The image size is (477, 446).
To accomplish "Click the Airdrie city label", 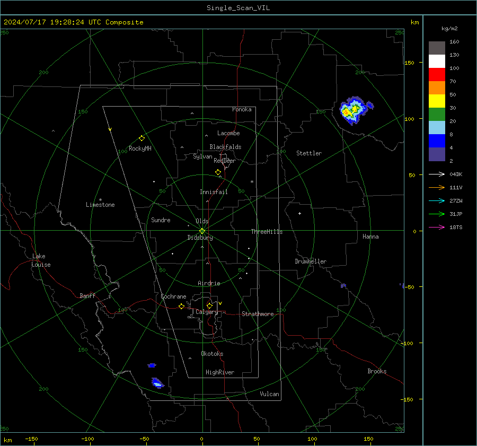I will pos(209,283).
